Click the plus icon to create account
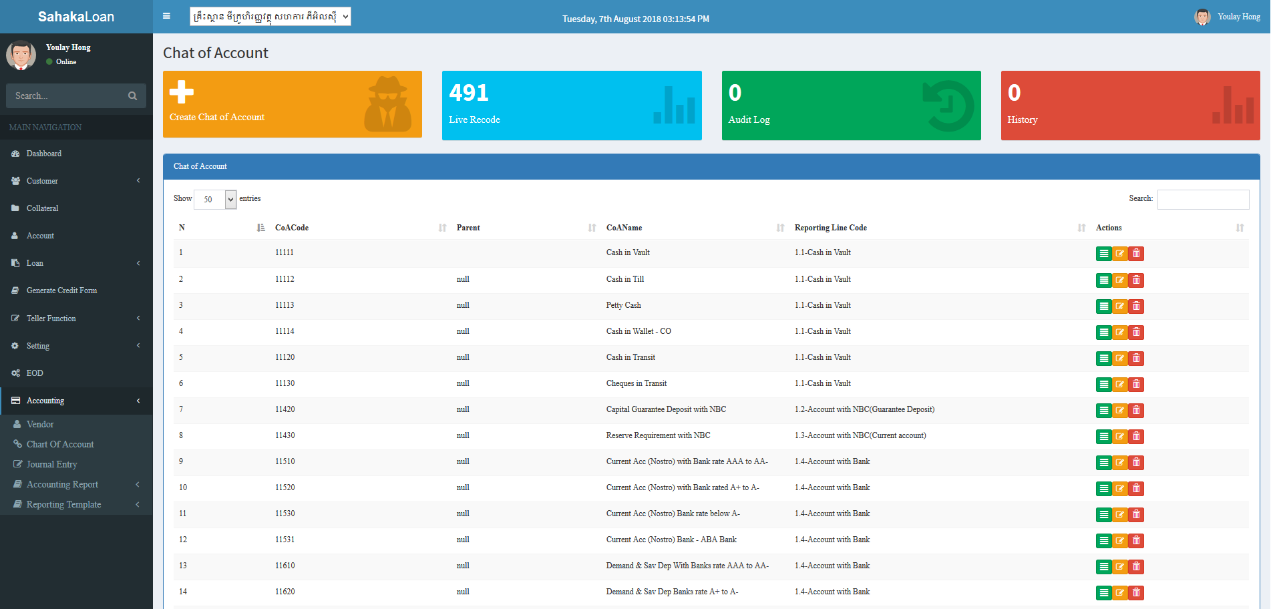 point(181,92)
